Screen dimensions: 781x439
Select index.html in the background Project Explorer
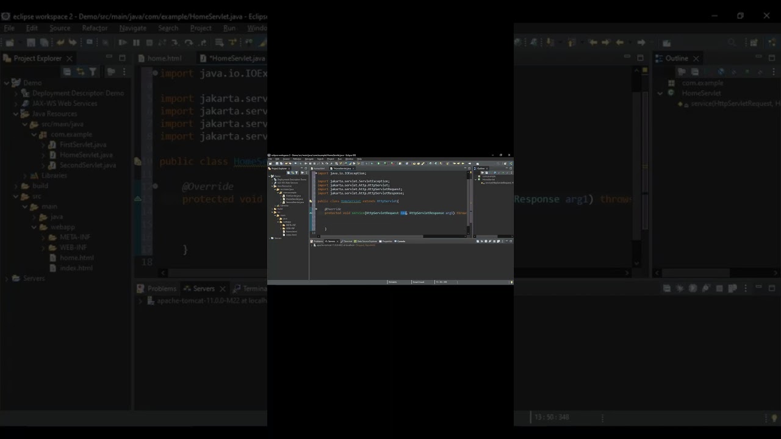[76, 268]
